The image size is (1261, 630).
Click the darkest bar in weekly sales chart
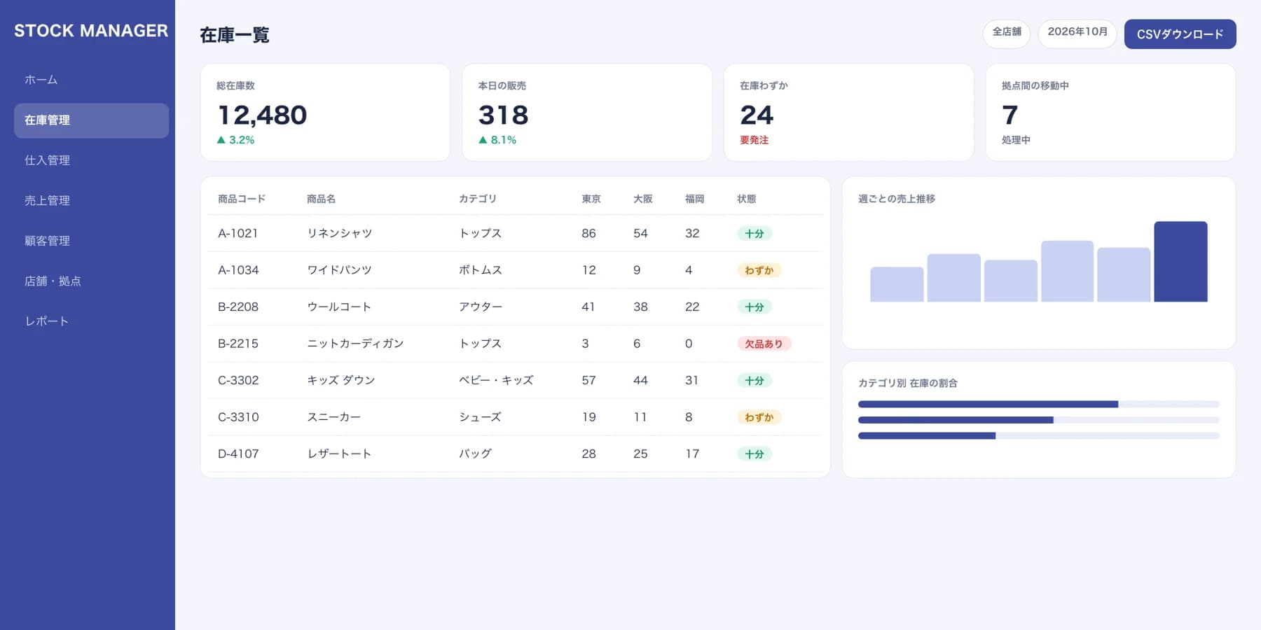tap(1180, 262)
